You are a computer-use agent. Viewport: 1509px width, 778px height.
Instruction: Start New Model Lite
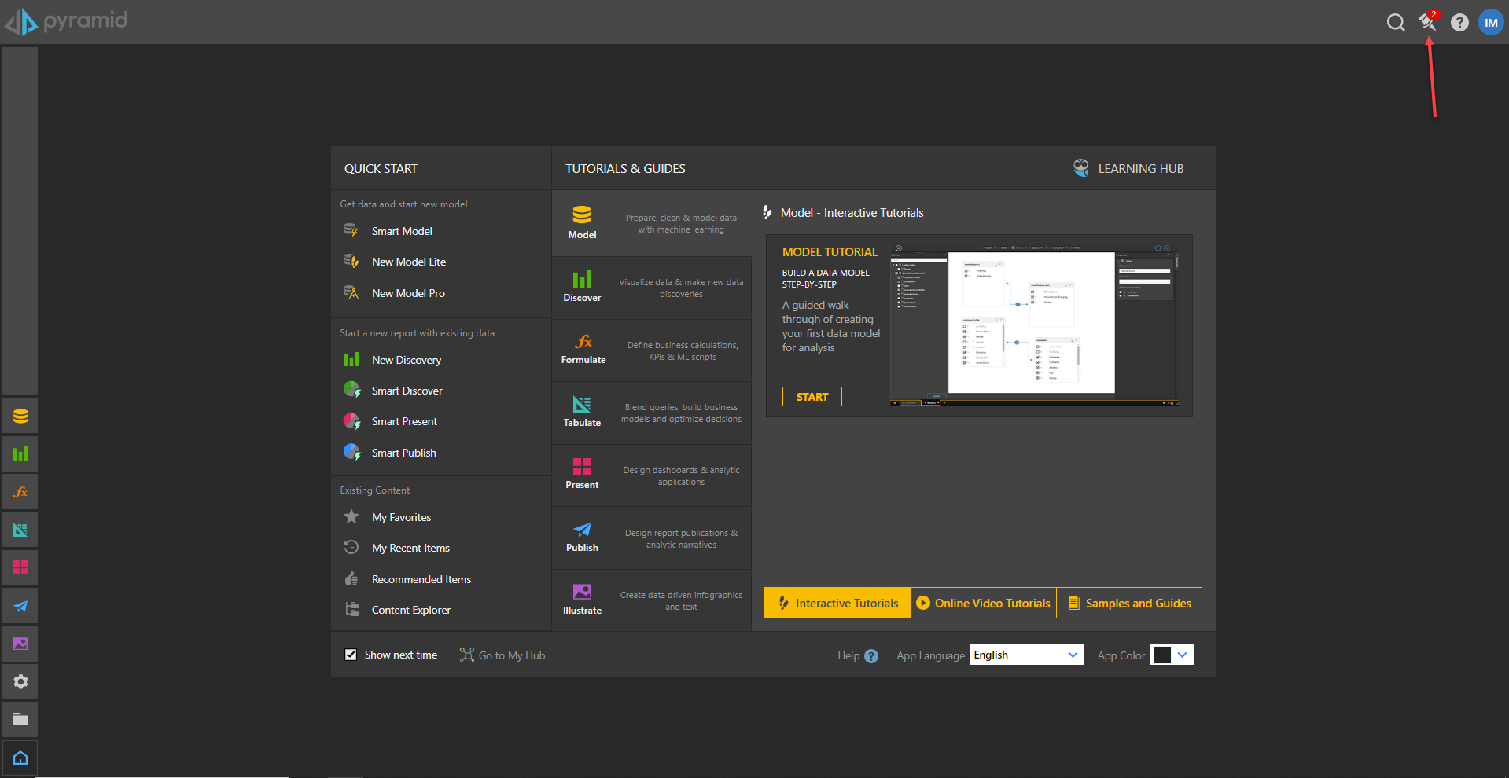[x=408, y=262]
